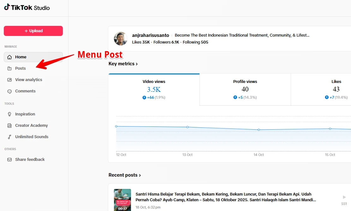Open the Santri Hisma post title

click(226, 197)
